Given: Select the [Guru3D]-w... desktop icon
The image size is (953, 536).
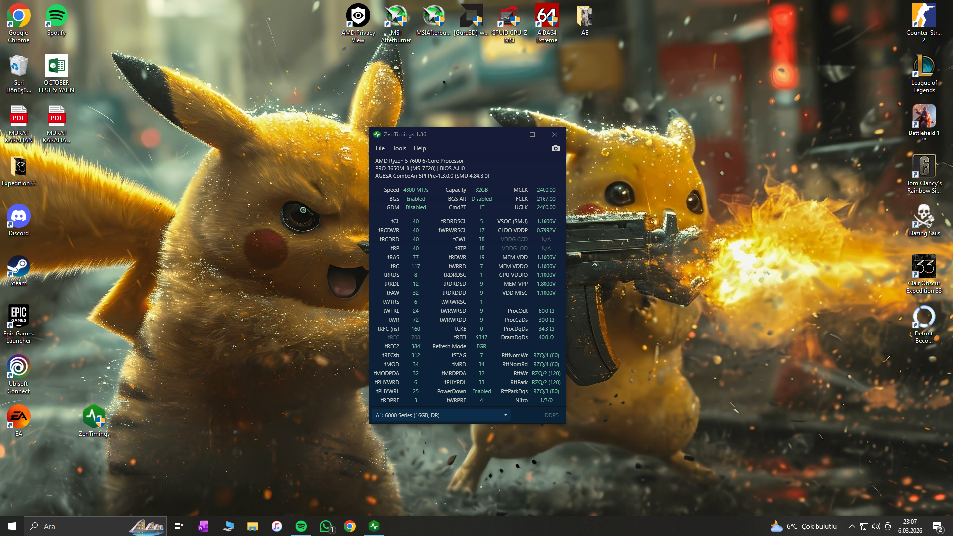Looking at the screenshot, I should click(471, 21).
